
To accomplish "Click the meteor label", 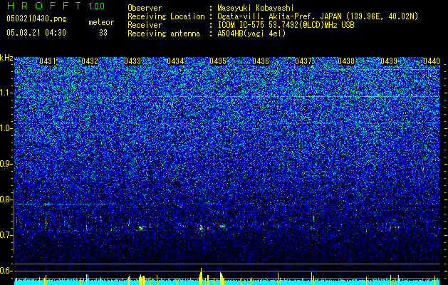I will [x=101, y=22].
